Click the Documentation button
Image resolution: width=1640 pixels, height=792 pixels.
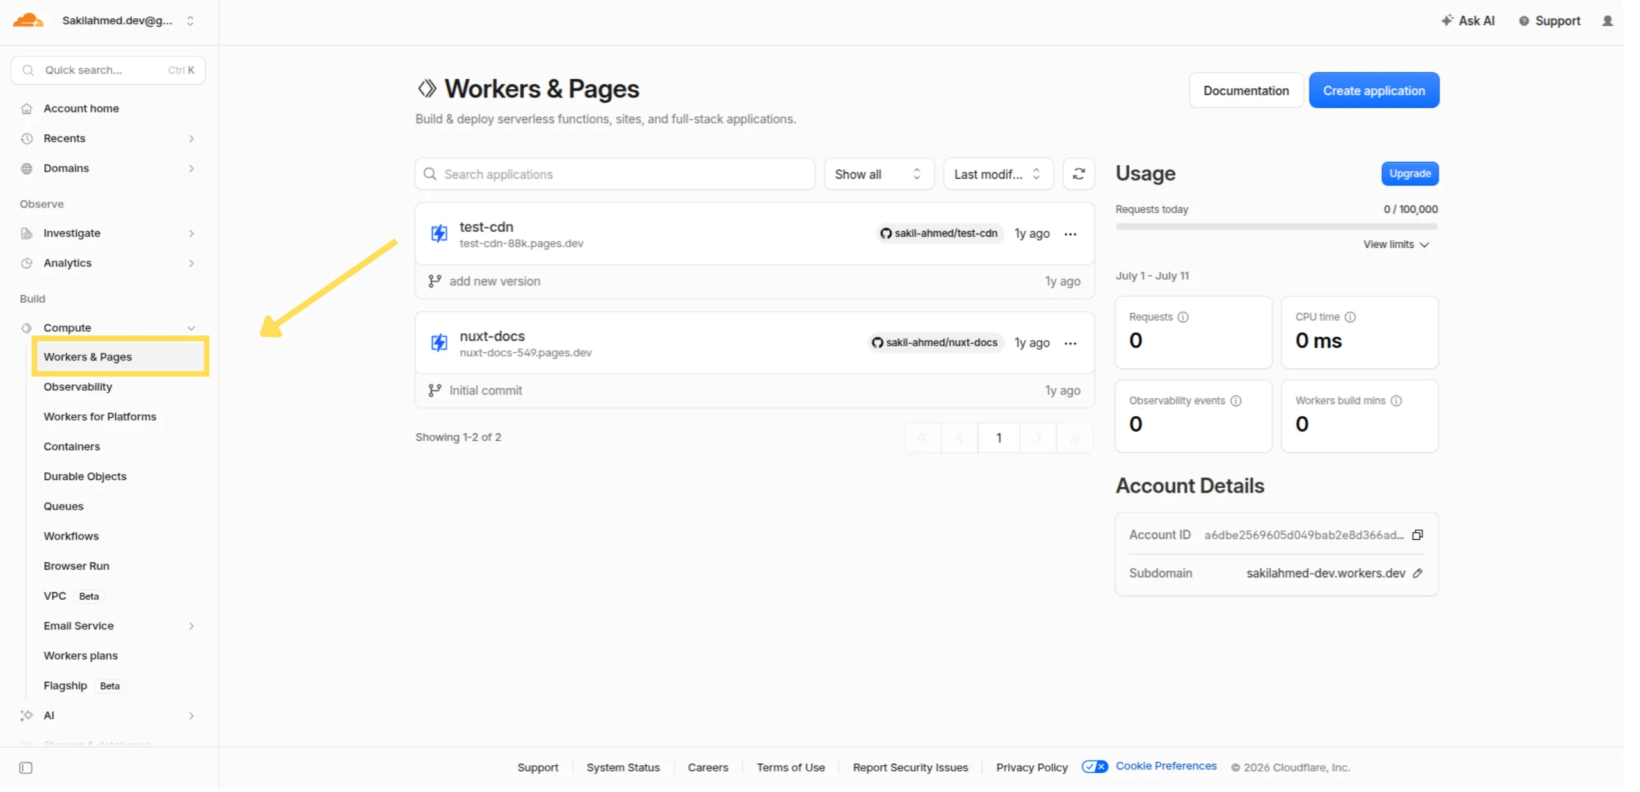(1246, 91)
